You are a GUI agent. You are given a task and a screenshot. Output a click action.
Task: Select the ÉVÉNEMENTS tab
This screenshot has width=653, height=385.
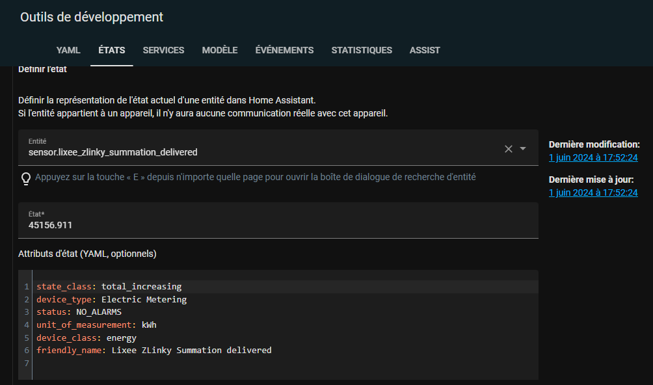click(284, 50)
